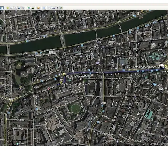Click the 'Liffey Boardwalk' label
Image resolution: width=168 pixels, height=168 pixels.
[x=78, y=32]
